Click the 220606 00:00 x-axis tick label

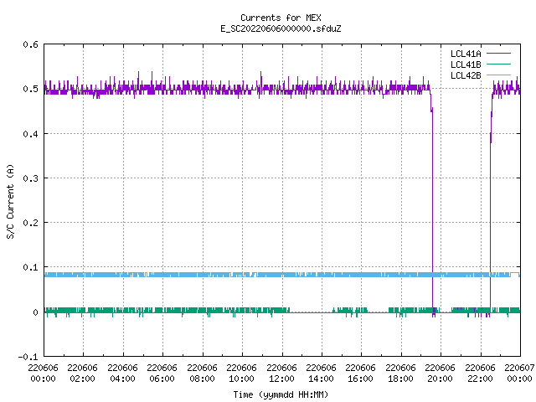point(43,374)
